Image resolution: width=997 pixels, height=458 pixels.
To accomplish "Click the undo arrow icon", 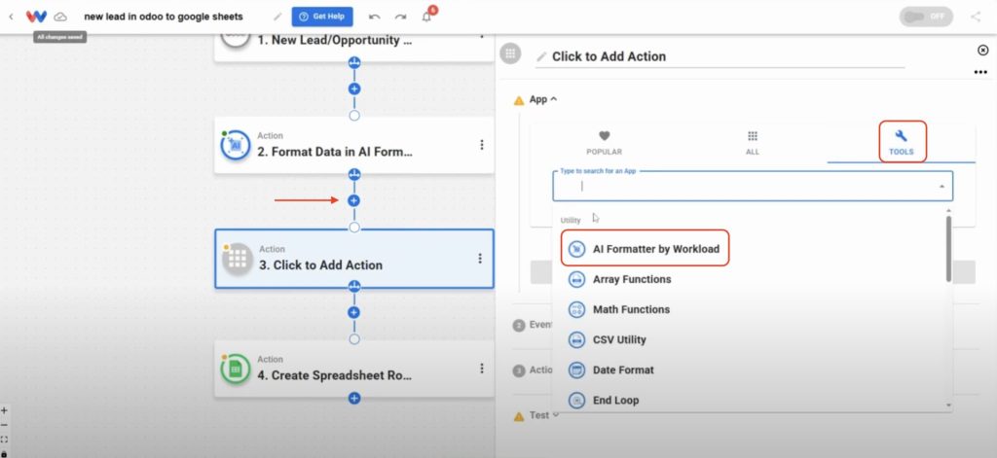I will coord(375,17).
